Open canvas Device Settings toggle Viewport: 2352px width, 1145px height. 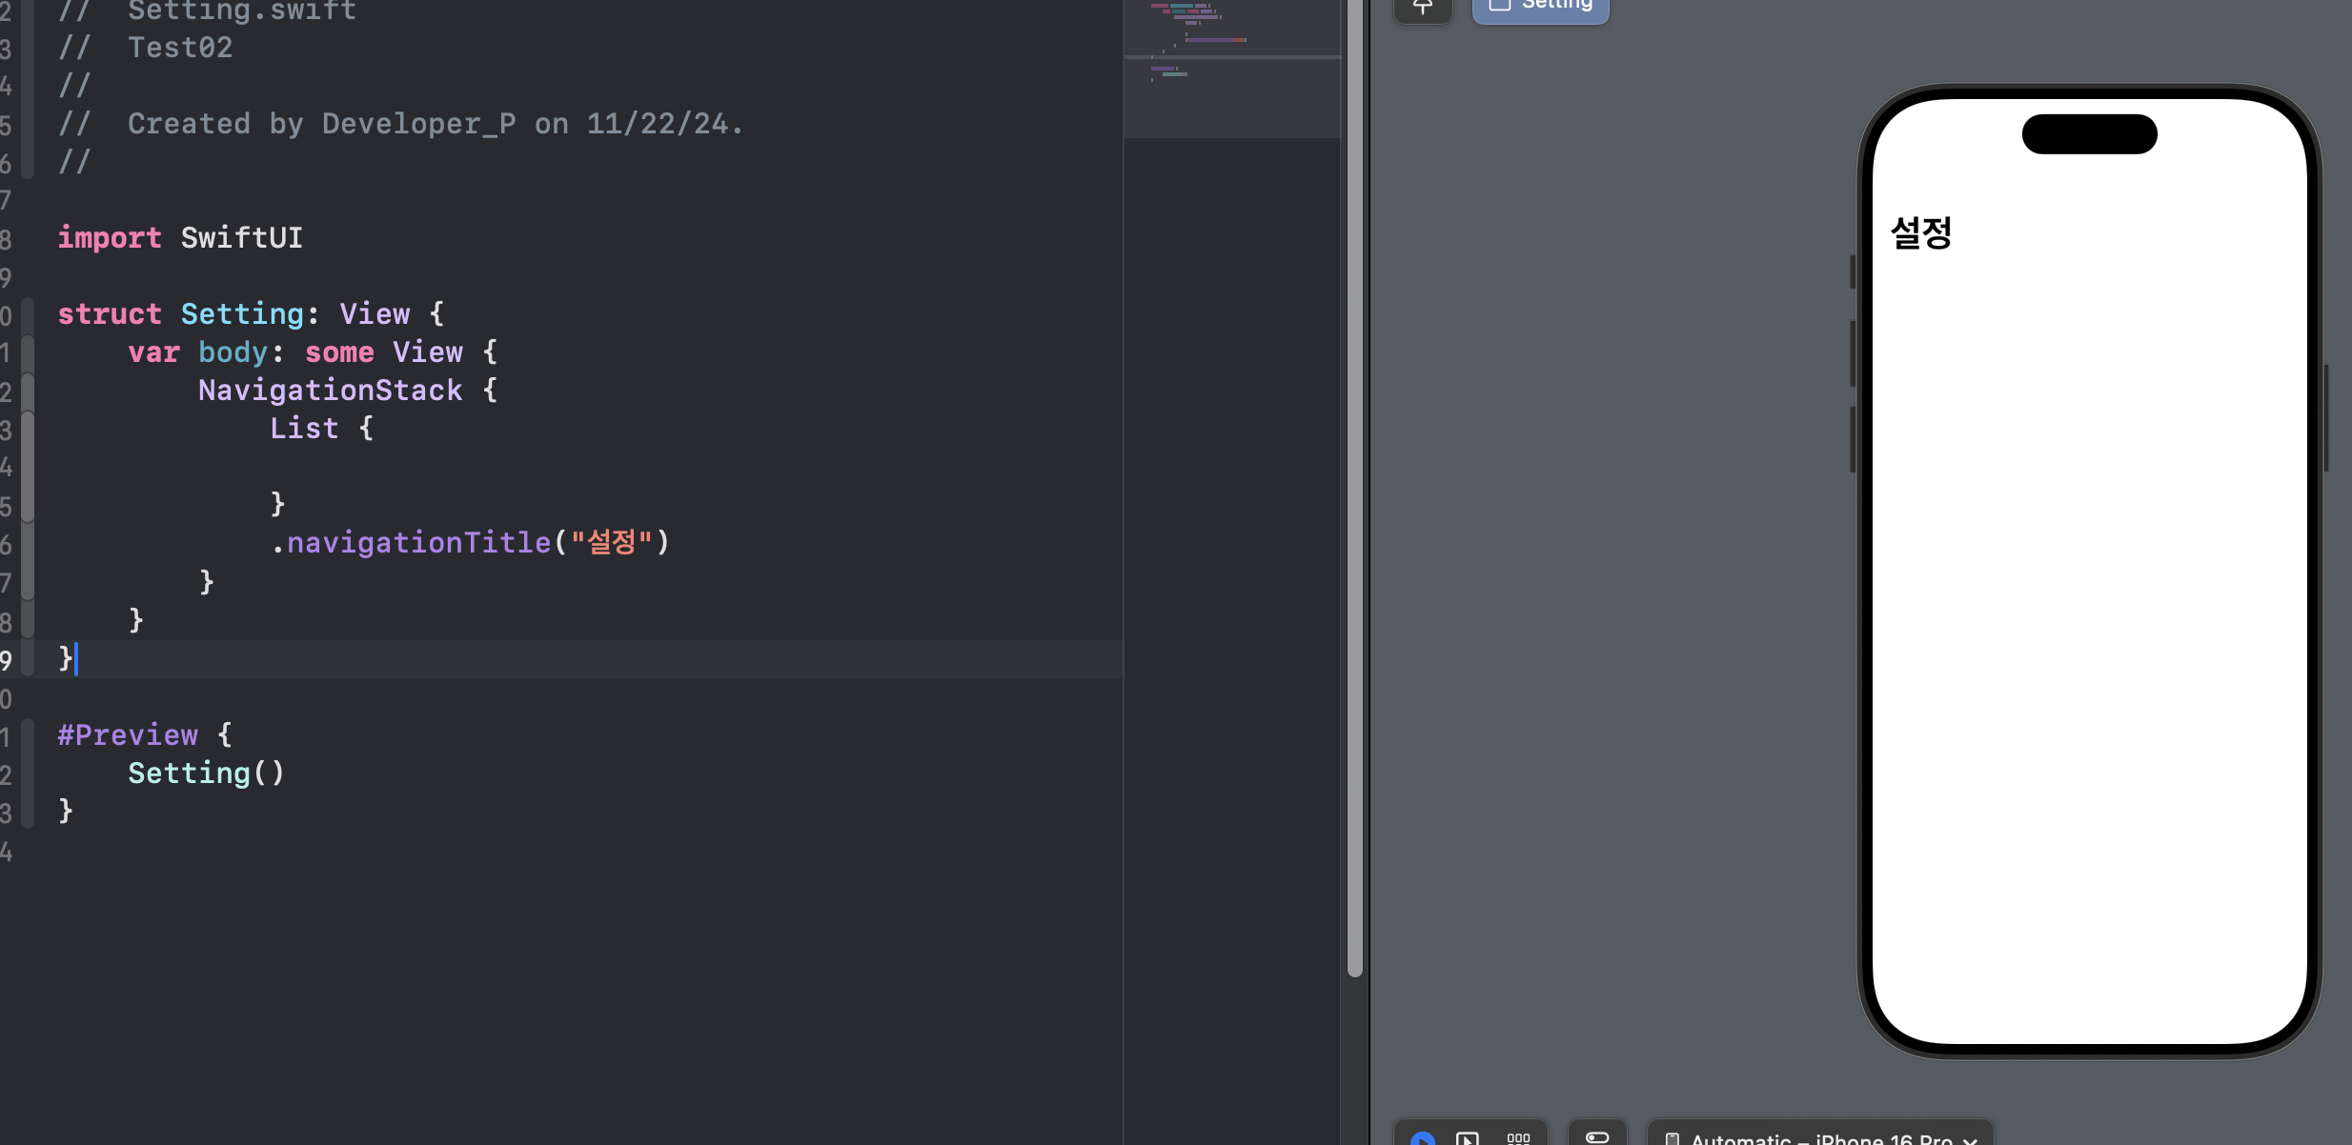pos(1597,1136)
